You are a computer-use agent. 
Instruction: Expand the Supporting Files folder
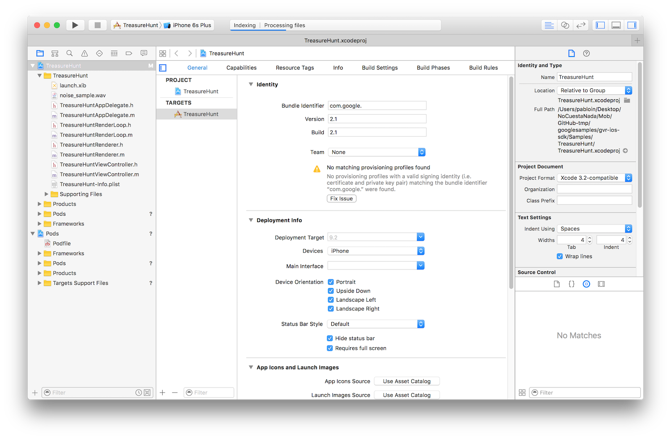47,194
